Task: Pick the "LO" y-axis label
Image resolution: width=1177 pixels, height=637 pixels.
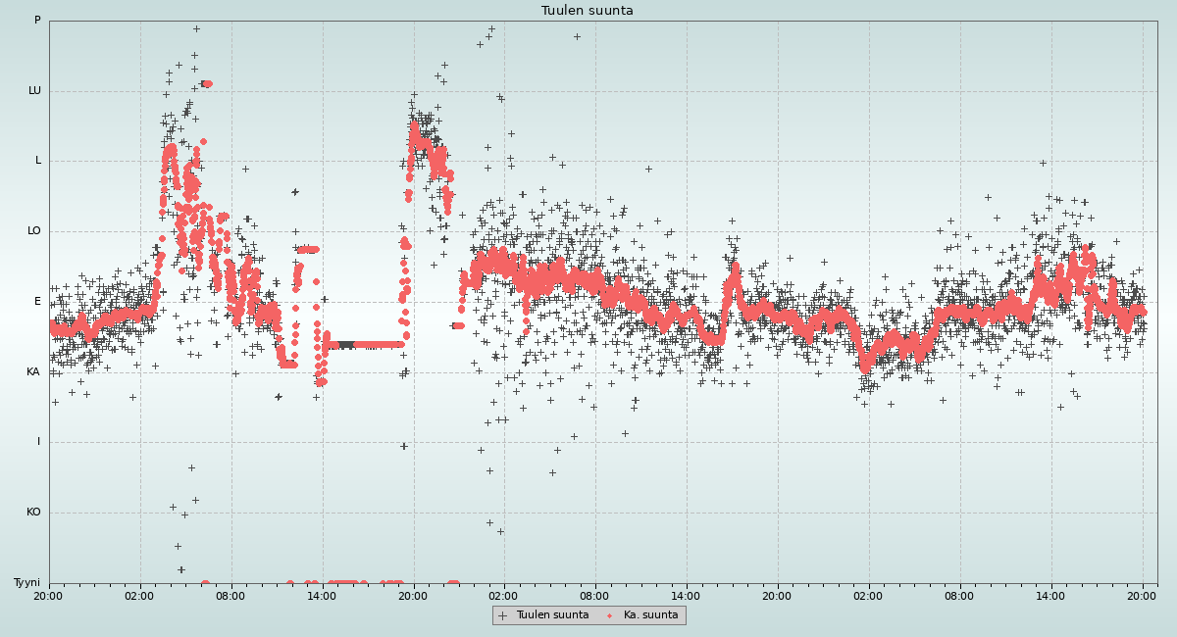Action: pyautogui.click(x=34, y=231)
